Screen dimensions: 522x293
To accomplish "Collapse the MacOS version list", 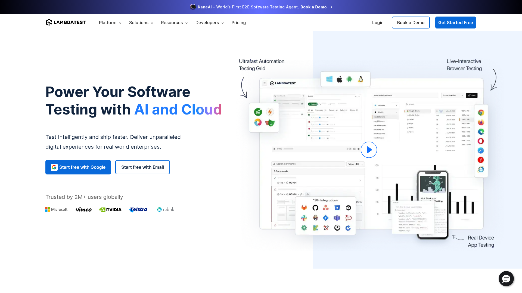I will [x=396, y=112].
